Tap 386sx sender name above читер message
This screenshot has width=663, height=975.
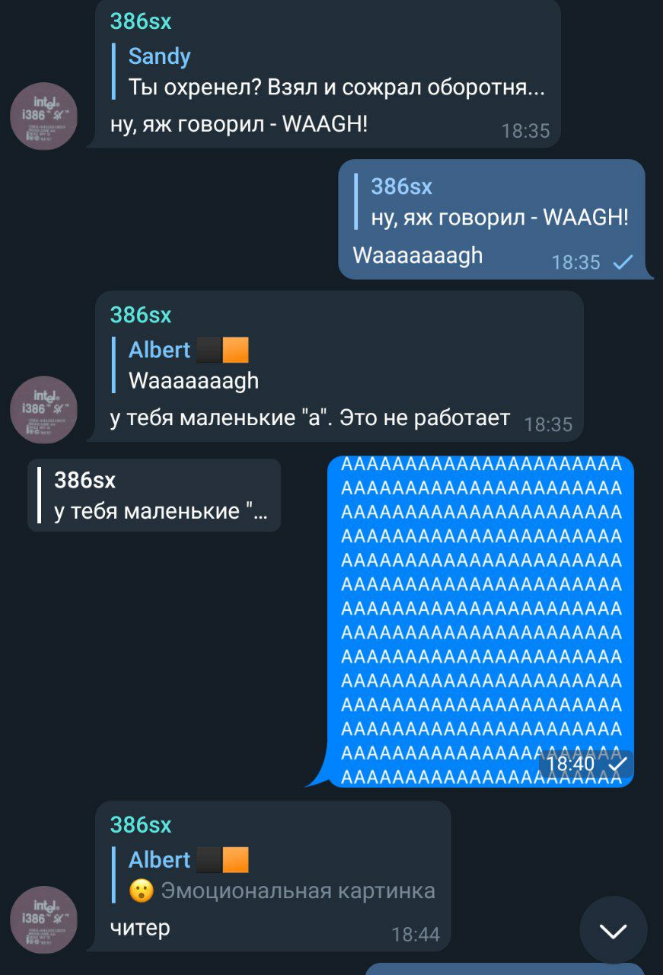point(141,824)
